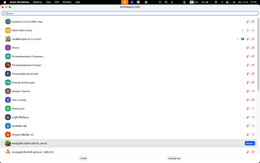The height and width of the screenshot is (163, 260).
Task: Open the Wi-Fi status menu
Action: (216, 2)
